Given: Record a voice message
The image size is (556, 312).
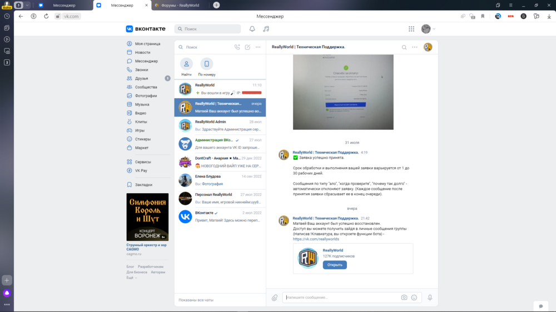Looking at the screenshot, I should [x=430, y=298].
